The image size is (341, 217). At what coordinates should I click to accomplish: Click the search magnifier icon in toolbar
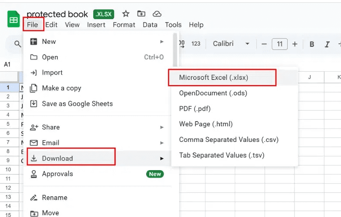pos(18,44)
